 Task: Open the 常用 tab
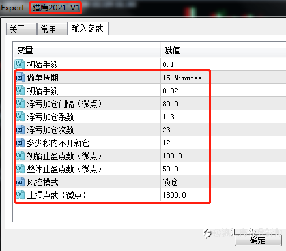pos(52,29)
